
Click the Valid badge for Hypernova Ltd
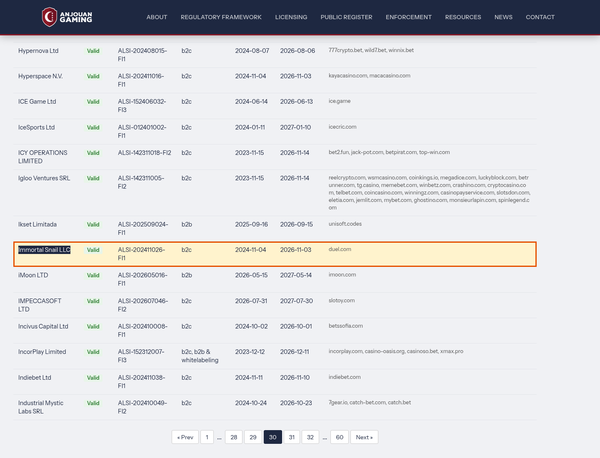93,51
